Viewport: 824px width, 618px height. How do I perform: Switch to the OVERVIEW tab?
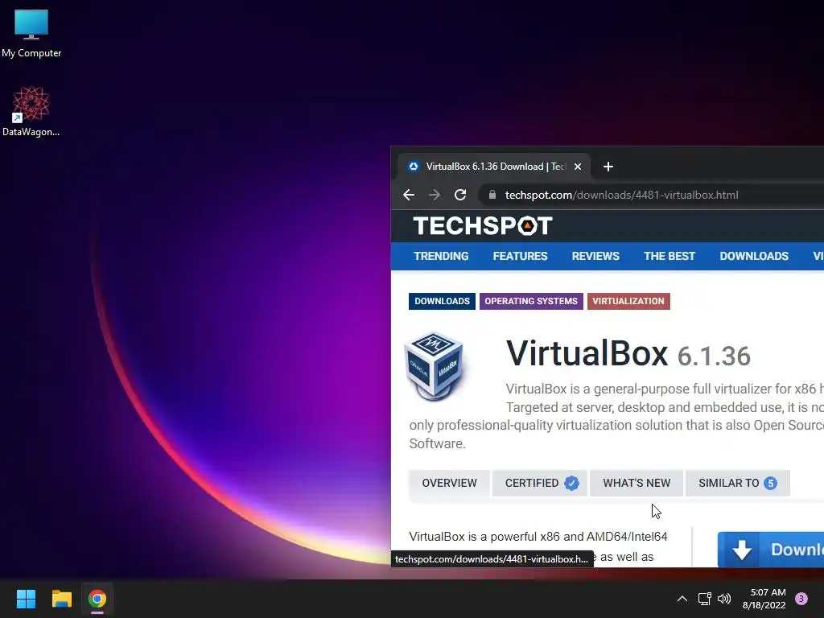(x=449, y=483)
